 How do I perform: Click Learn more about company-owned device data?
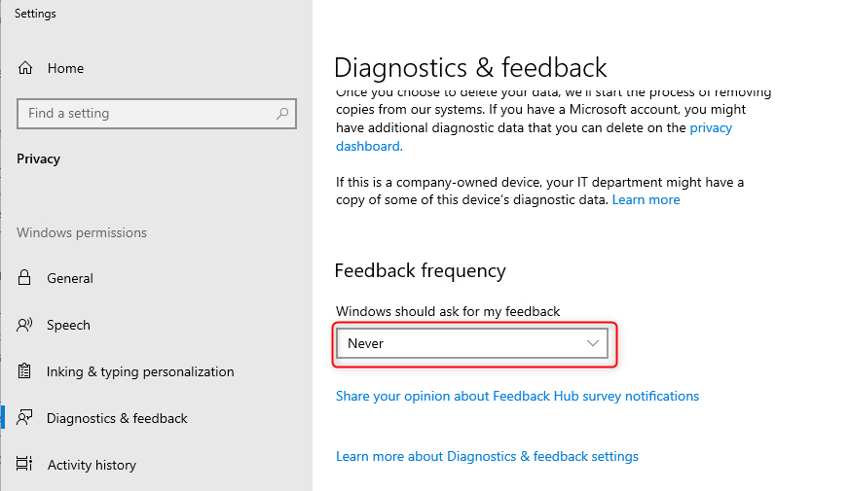tap(646, 199)
